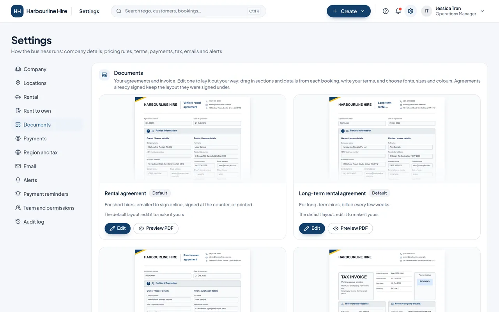Image resolution: width=499 pixels, height=312 pixels.
Task: Click the search magnifier icon
Action: [x=119, y=11]
